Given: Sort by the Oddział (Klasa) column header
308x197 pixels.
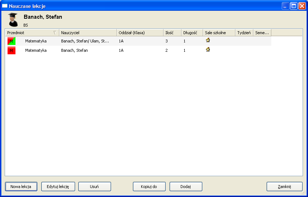Looking at the screenshot, I should (x=140, y=33).
